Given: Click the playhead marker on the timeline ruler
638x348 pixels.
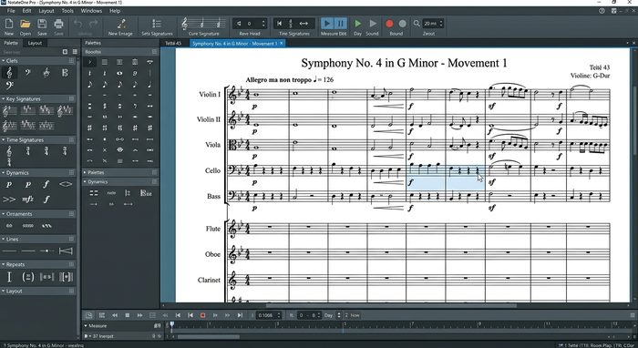Looking at the screenshot, I should 171,324.
